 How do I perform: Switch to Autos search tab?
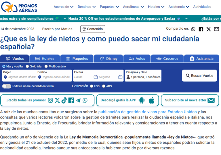coord(137,58)
